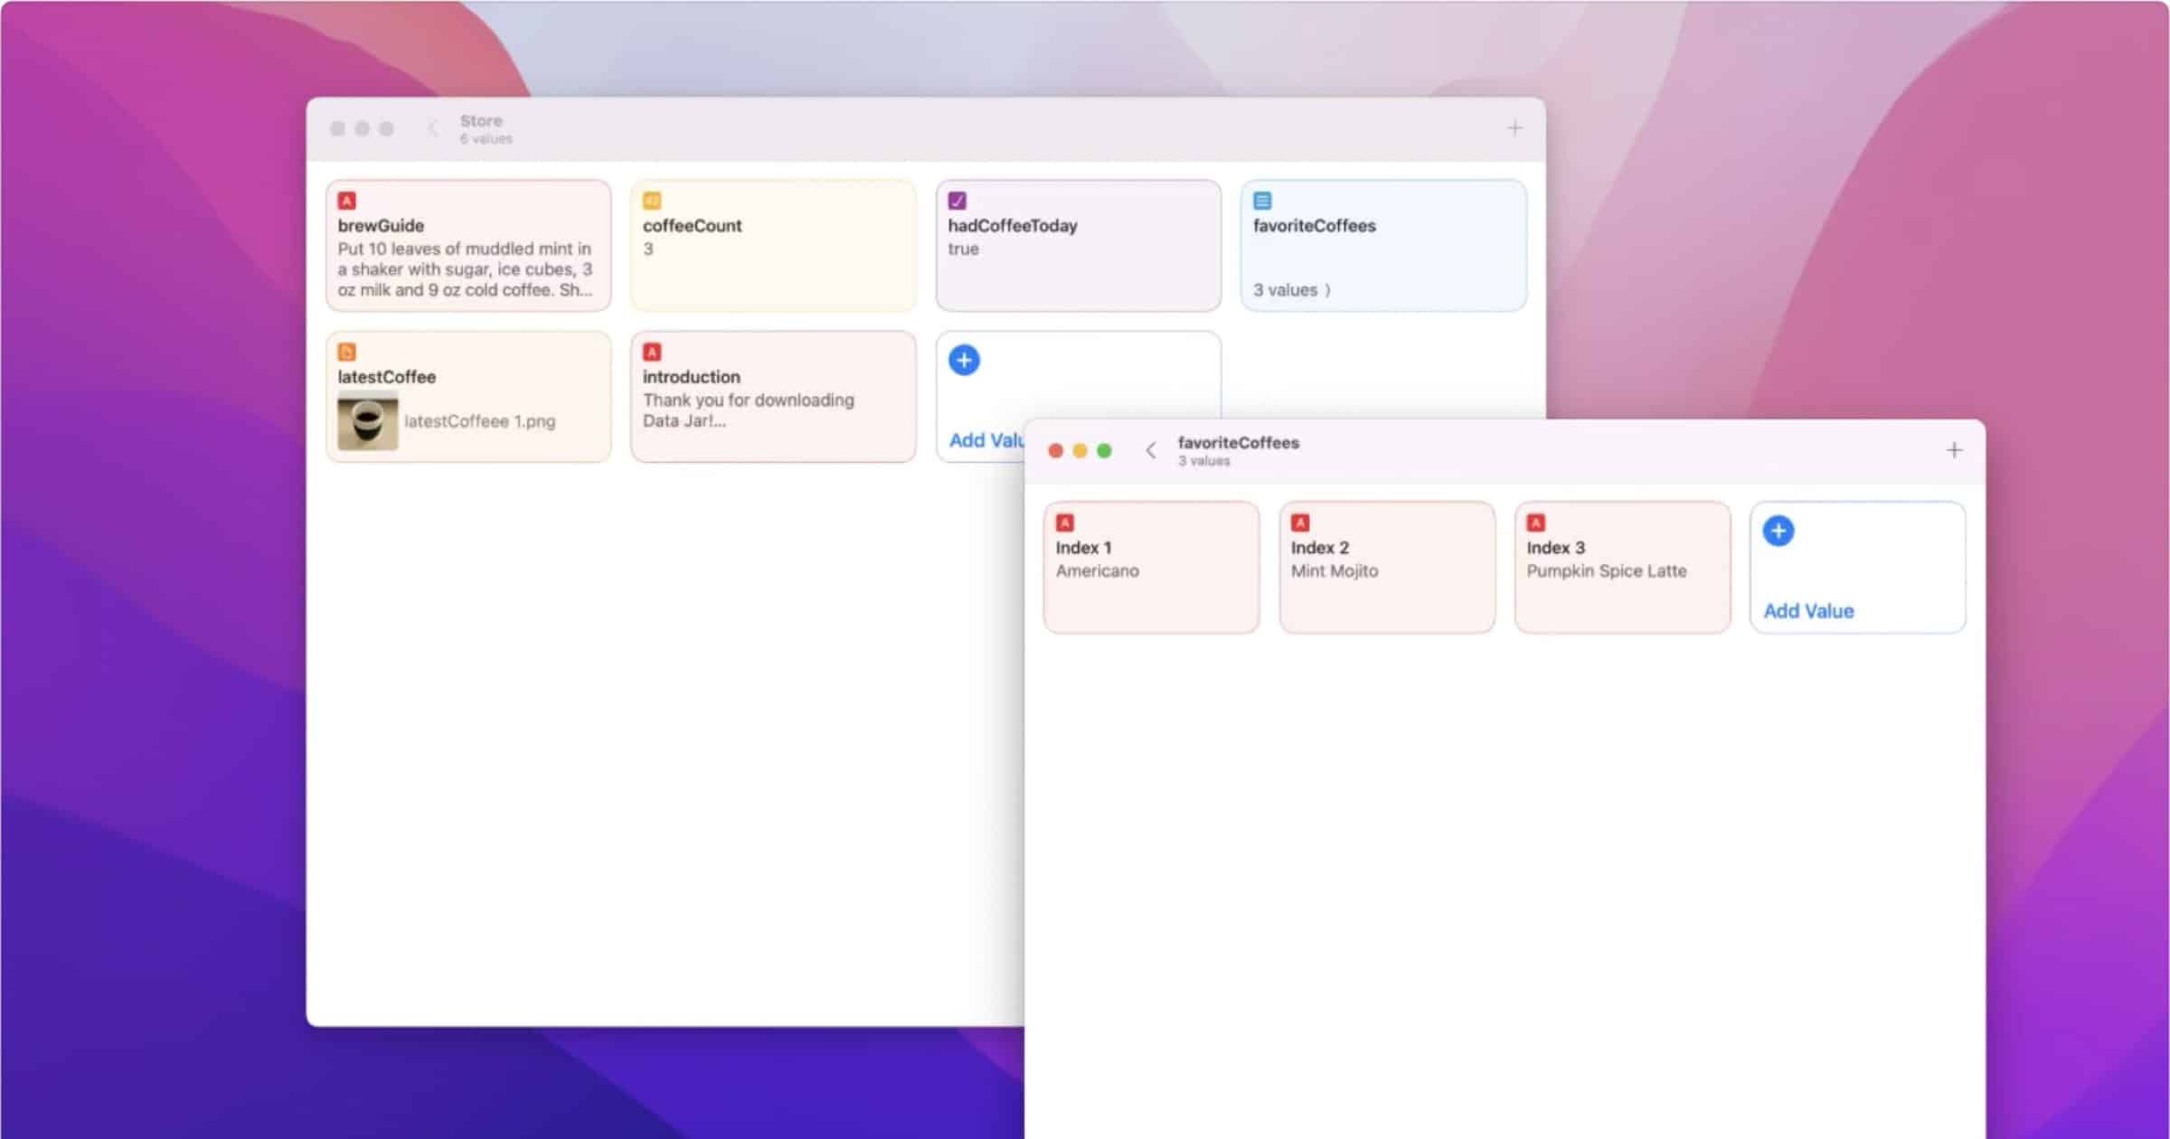Click Add Value link in favoriteCoffees window
Screen dimensions: 2170x1139
click(1808, 611)
